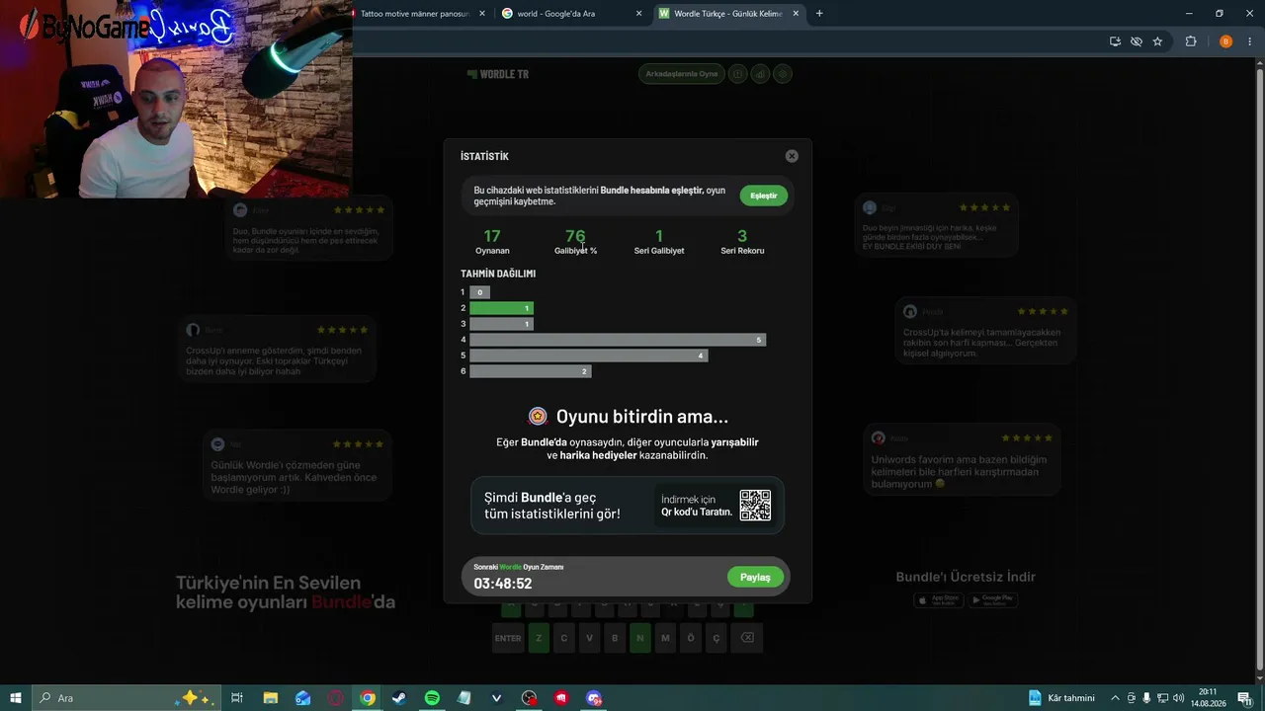Click the crossed-out eye icon in address bar
Viewport: 1265px width, 711px height.
(1137, 41)
